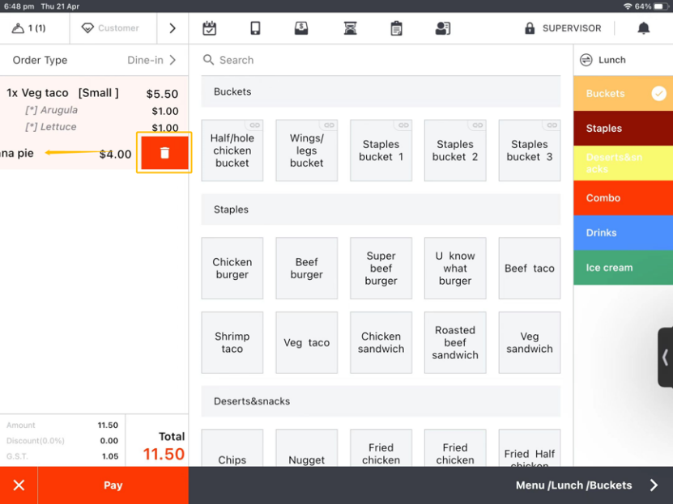Screen dimensions: 673x504
Task: Switch menu using the Lunch swap icon
Action: tap(586, 60)
